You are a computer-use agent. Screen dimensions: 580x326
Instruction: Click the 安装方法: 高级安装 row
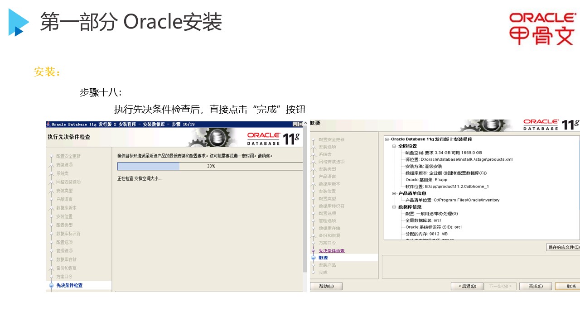point(424,166)
